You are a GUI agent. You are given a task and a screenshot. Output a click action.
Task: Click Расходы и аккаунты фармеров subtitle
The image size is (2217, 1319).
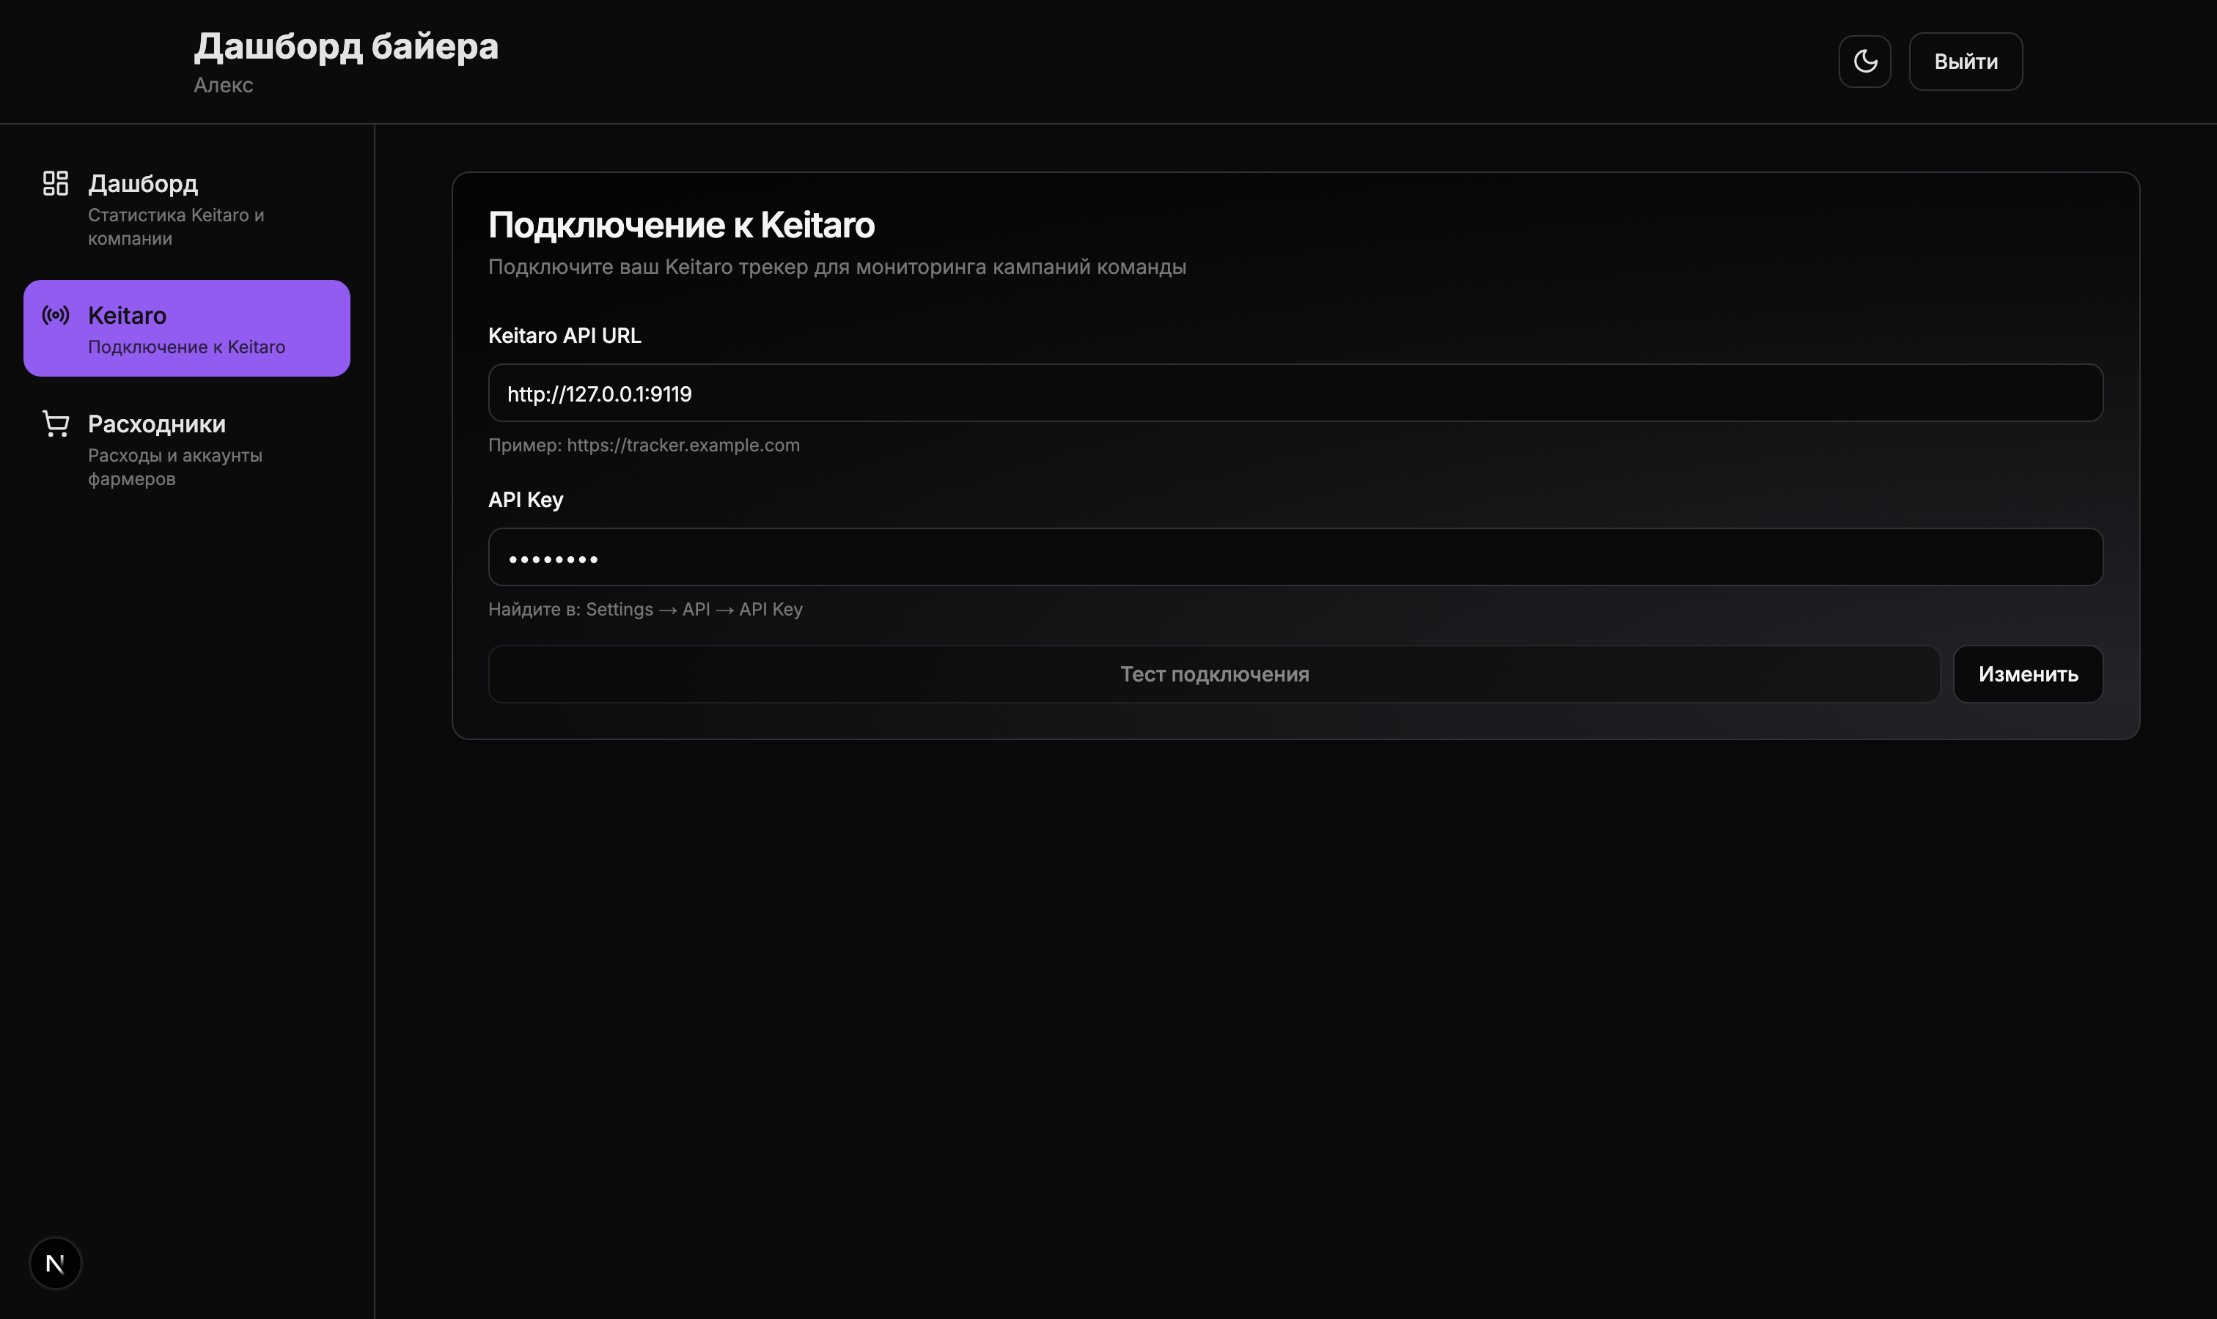click(175, 467)
